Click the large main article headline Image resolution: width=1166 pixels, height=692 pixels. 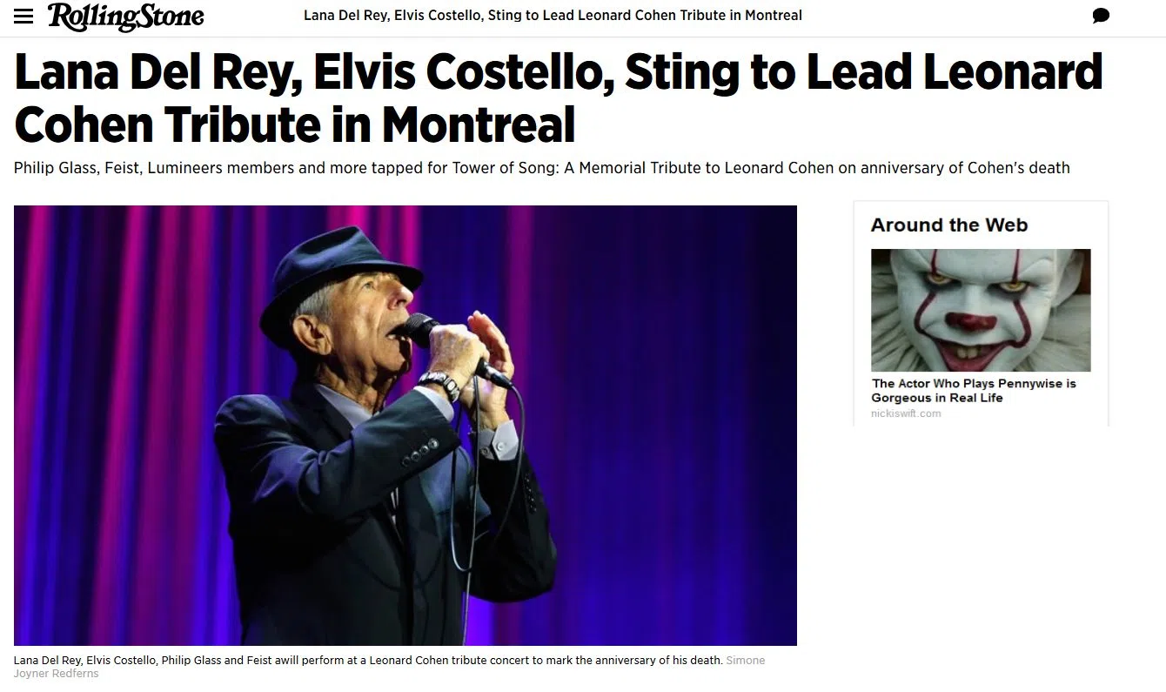click(x=557, y=98)
